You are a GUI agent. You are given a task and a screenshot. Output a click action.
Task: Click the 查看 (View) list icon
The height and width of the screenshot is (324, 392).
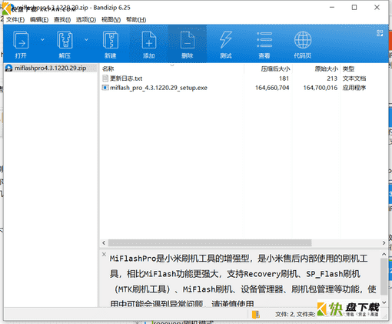click(x=264, y=45)
